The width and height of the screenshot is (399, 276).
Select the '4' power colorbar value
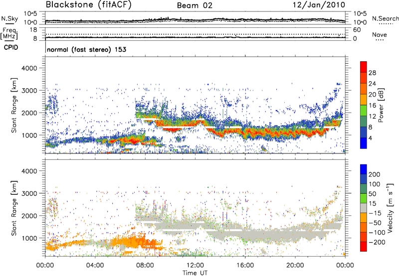pos(371,138)
